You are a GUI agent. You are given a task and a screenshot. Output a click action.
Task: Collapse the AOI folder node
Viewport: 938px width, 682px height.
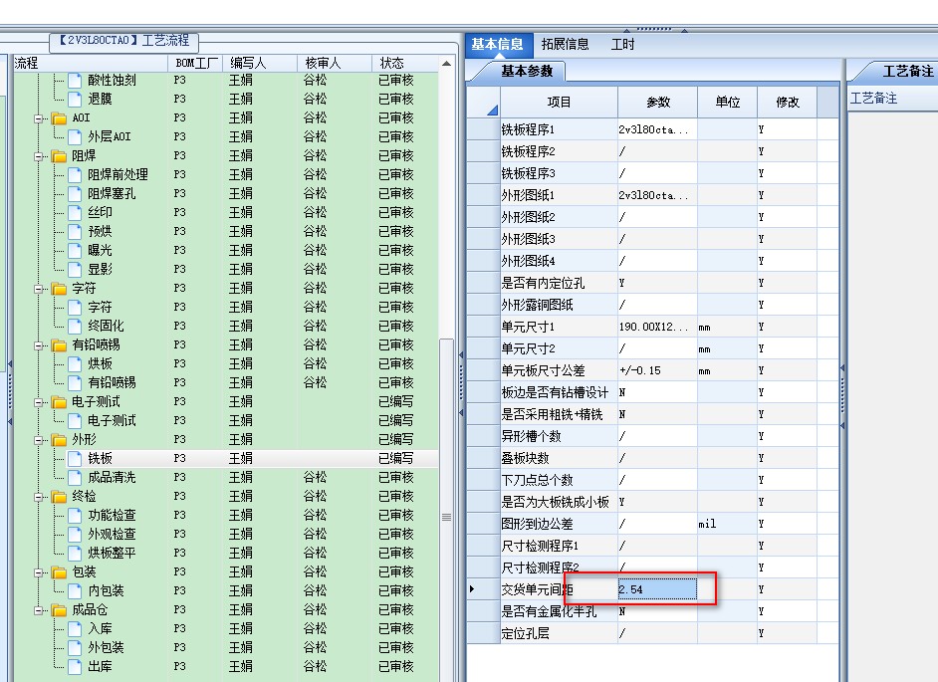pos(39,118)
